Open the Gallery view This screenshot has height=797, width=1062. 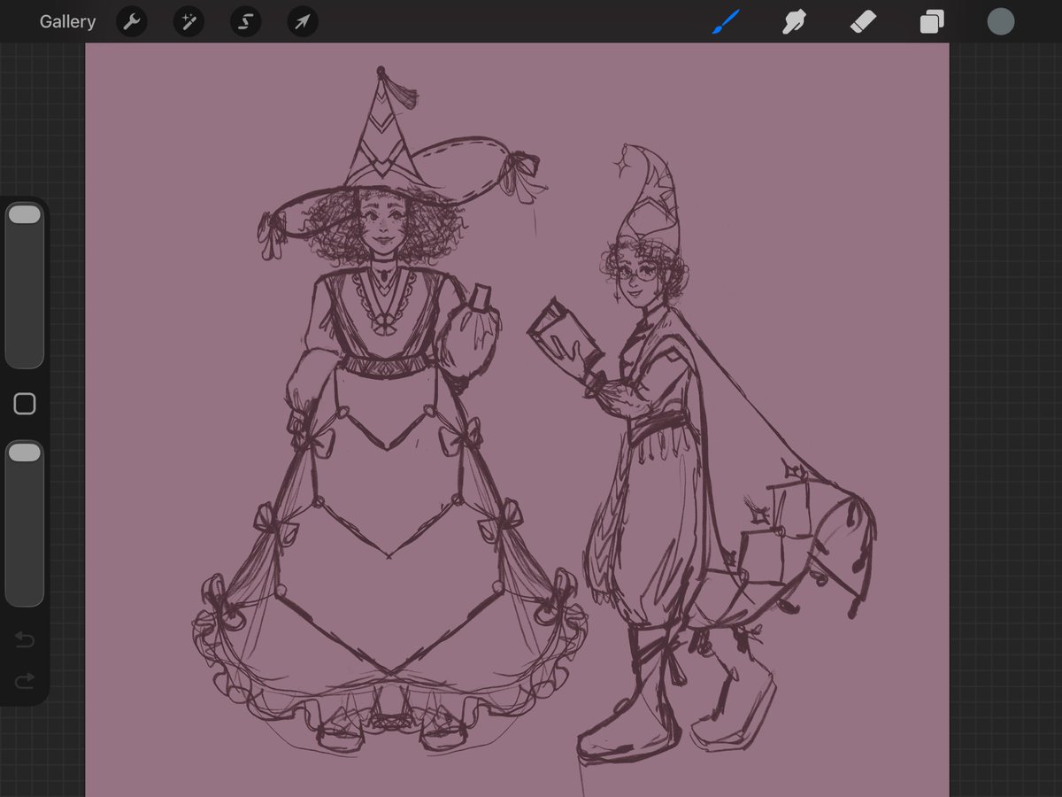(x=67, y=22)
